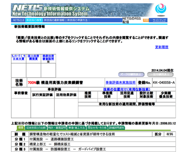
Task: Click the 推奨技術 column header
Action: (88, 95)
